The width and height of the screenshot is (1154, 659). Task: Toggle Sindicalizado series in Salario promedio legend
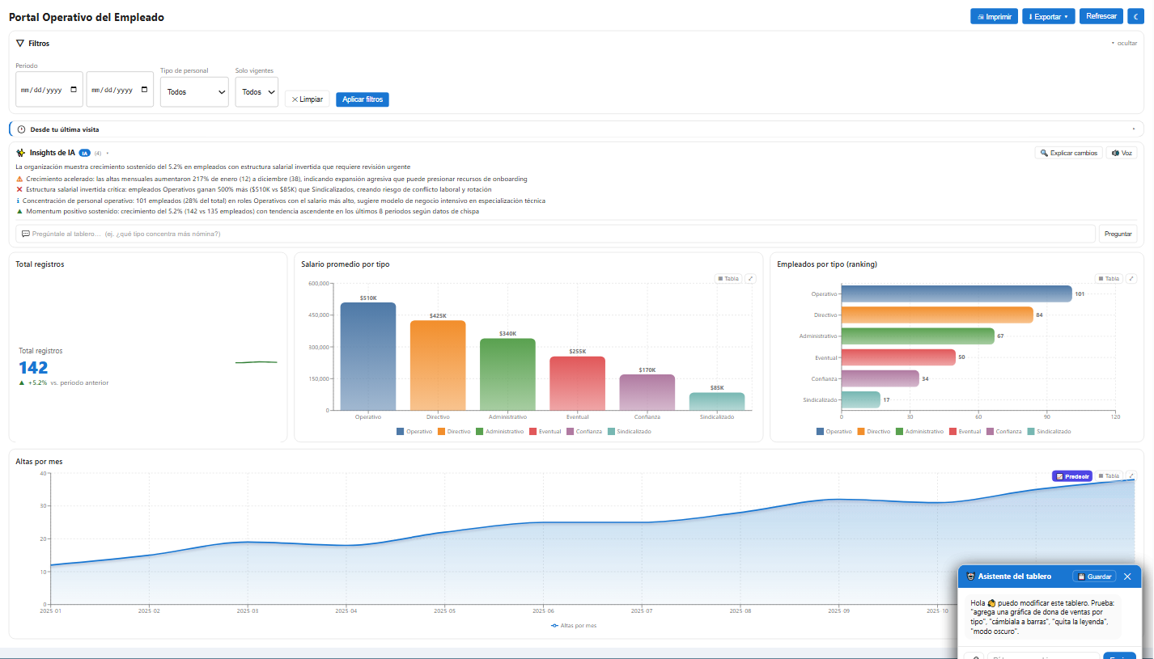(629, 432)
